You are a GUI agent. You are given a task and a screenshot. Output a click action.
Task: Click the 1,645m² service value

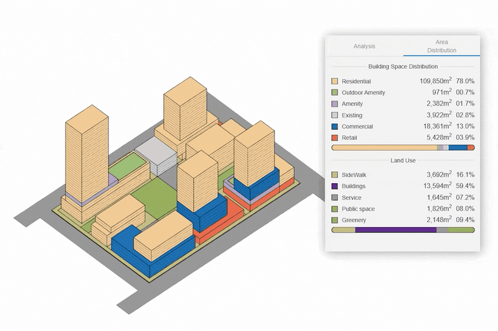tap(439, 197)
